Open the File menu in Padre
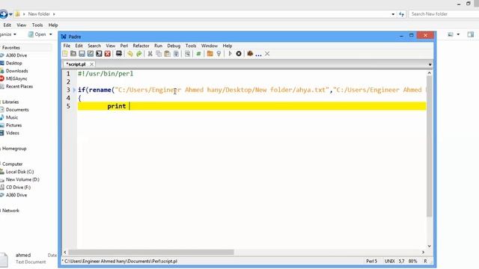 point(67,46)
